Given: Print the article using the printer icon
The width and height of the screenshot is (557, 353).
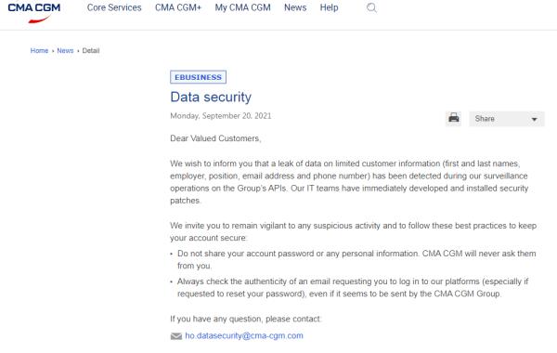Looking at the screenshot, I should [453, 118].
